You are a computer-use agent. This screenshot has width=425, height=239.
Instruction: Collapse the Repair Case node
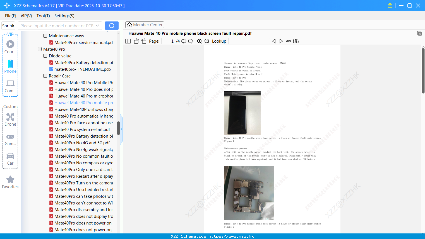45,76
